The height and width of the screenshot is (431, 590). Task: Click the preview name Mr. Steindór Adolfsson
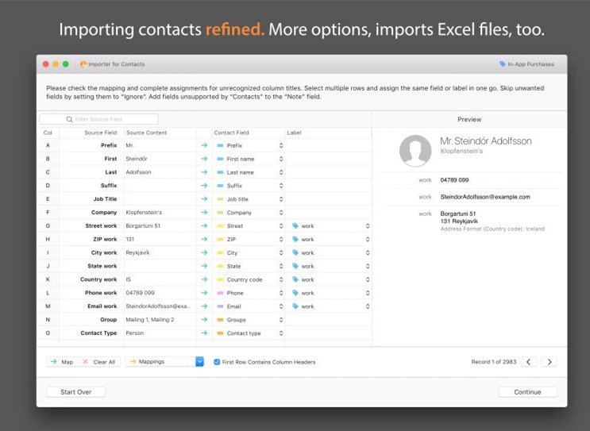click(486, 141)
